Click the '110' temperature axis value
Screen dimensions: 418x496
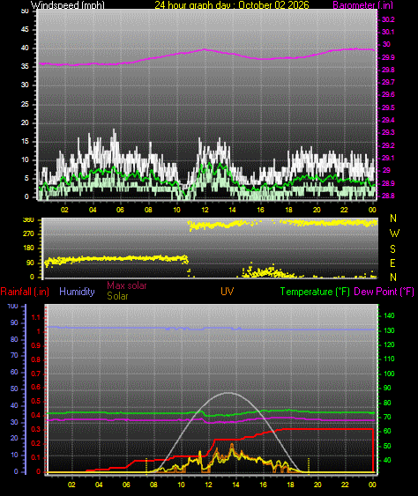click(389, 359)
